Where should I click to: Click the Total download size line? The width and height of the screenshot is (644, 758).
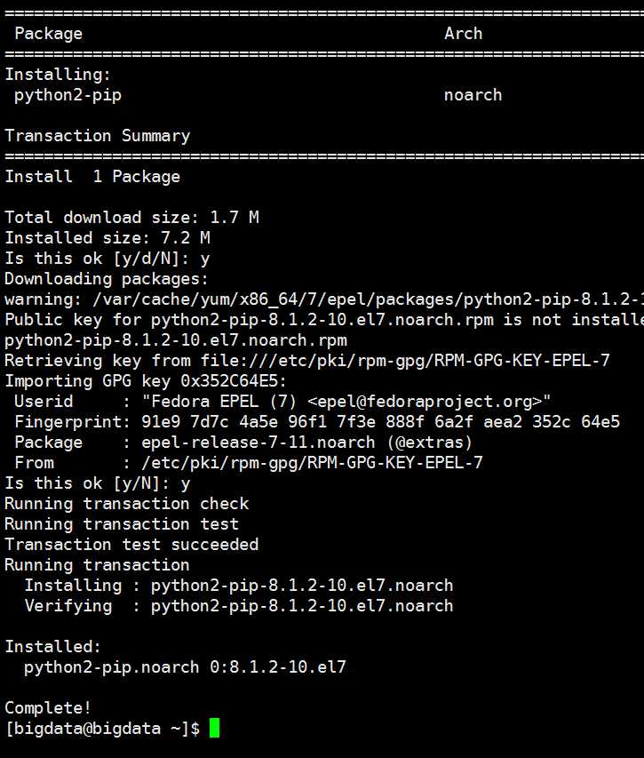point(131,217)
